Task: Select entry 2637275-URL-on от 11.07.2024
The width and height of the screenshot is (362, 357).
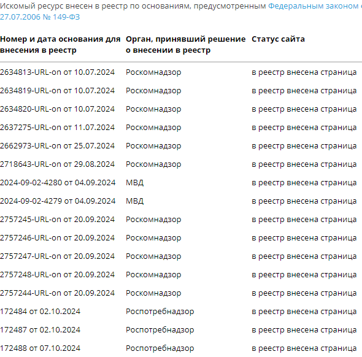Action: 57,128
